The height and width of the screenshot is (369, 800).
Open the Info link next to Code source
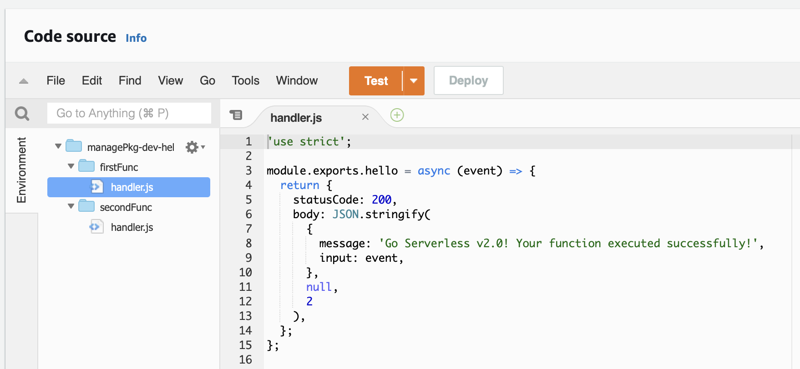(136, 38)
